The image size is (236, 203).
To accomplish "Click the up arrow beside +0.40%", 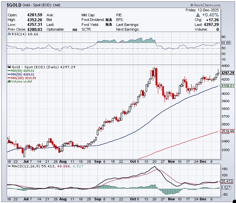I will coord(198,15).
